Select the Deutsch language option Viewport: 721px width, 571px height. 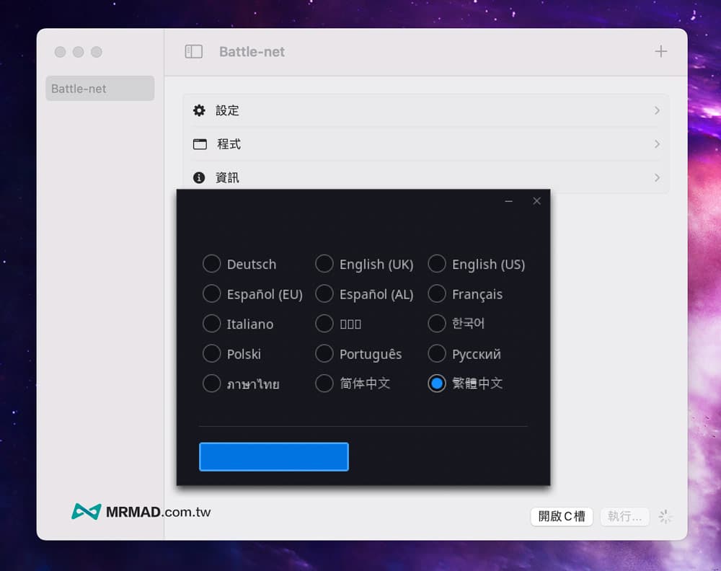(x=211, y=264)
